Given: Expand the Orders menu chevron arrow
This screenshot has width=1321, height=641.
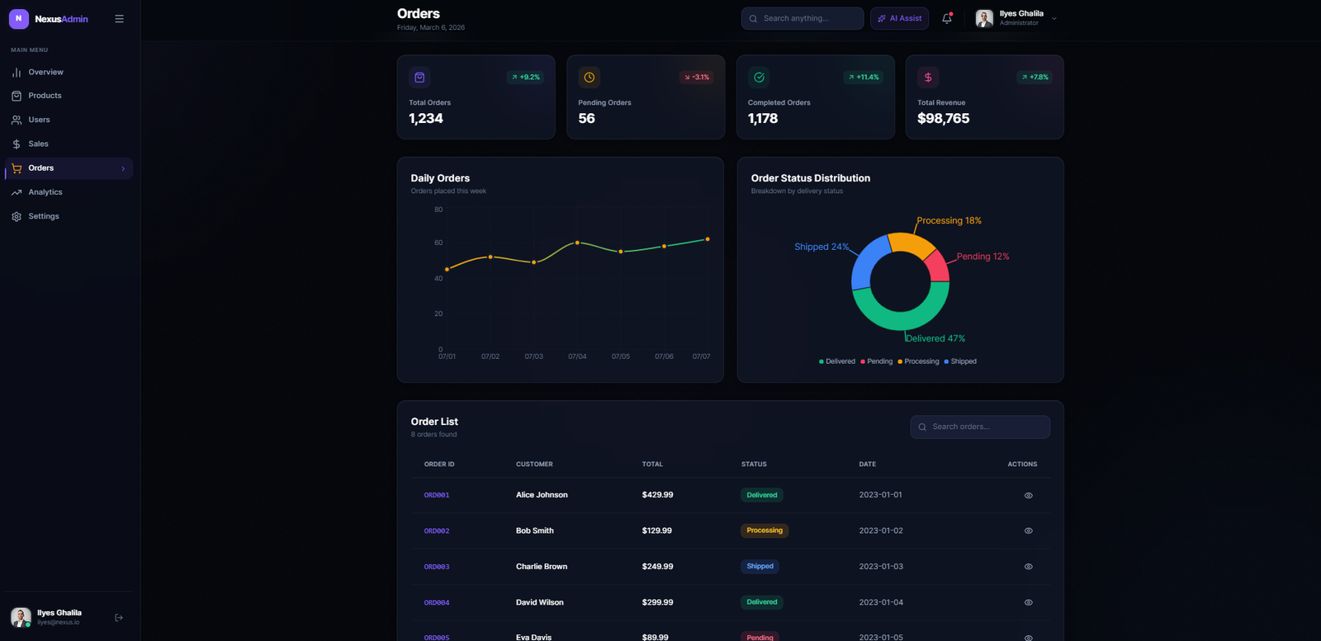Looking at the screenshot, I should click(x=123, y=169).
